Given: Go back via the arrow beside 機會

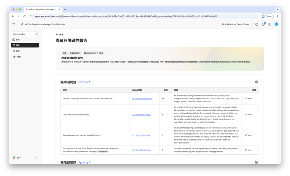Looking at the screenshot, I should pos(56,34).
